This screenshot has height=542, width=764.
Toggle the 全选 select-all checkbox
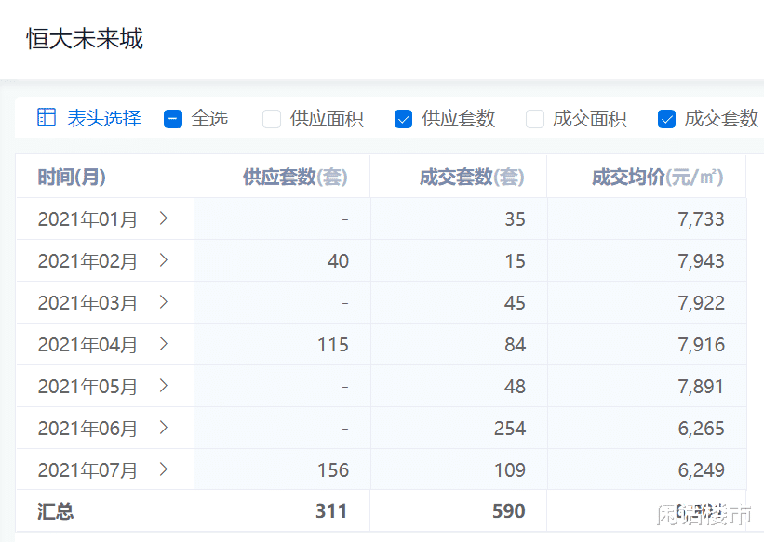tap(173, 119)
